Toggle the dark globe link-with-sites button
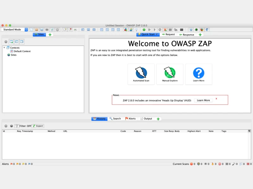The height and width of the screenshot is (189, 253). tap(11, 126)
